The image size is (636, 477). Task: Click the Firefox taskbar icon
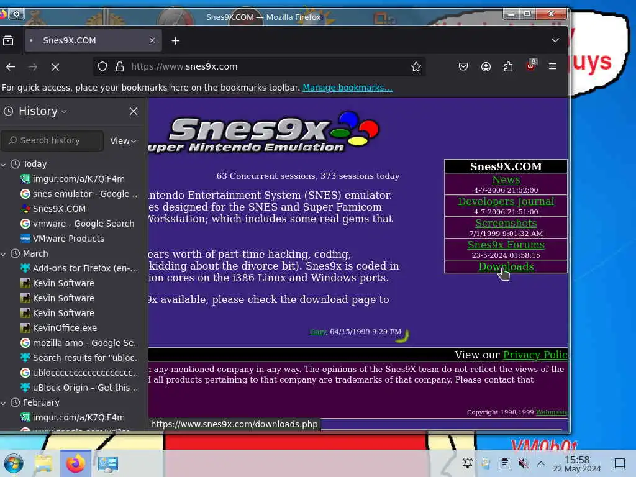click(x=75, y=463)
